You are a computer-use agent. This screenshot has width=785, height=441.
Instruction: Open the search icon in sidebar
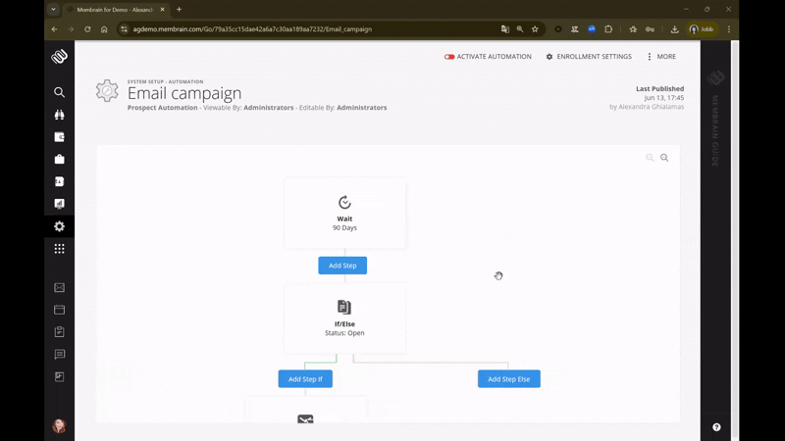tap(59, 92)
